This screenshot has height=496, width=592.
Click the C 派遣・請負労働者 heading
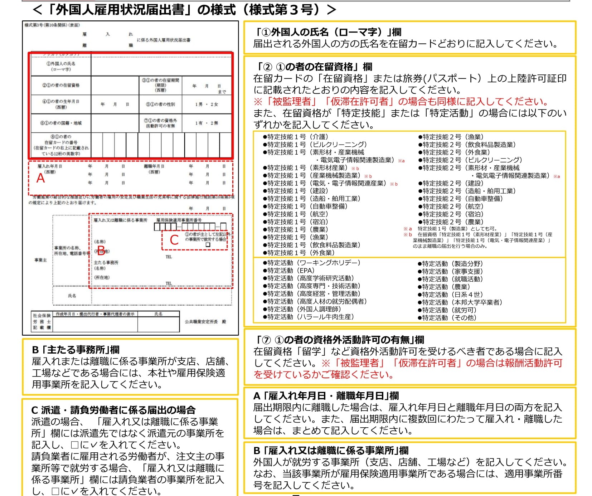pos(113,410)
